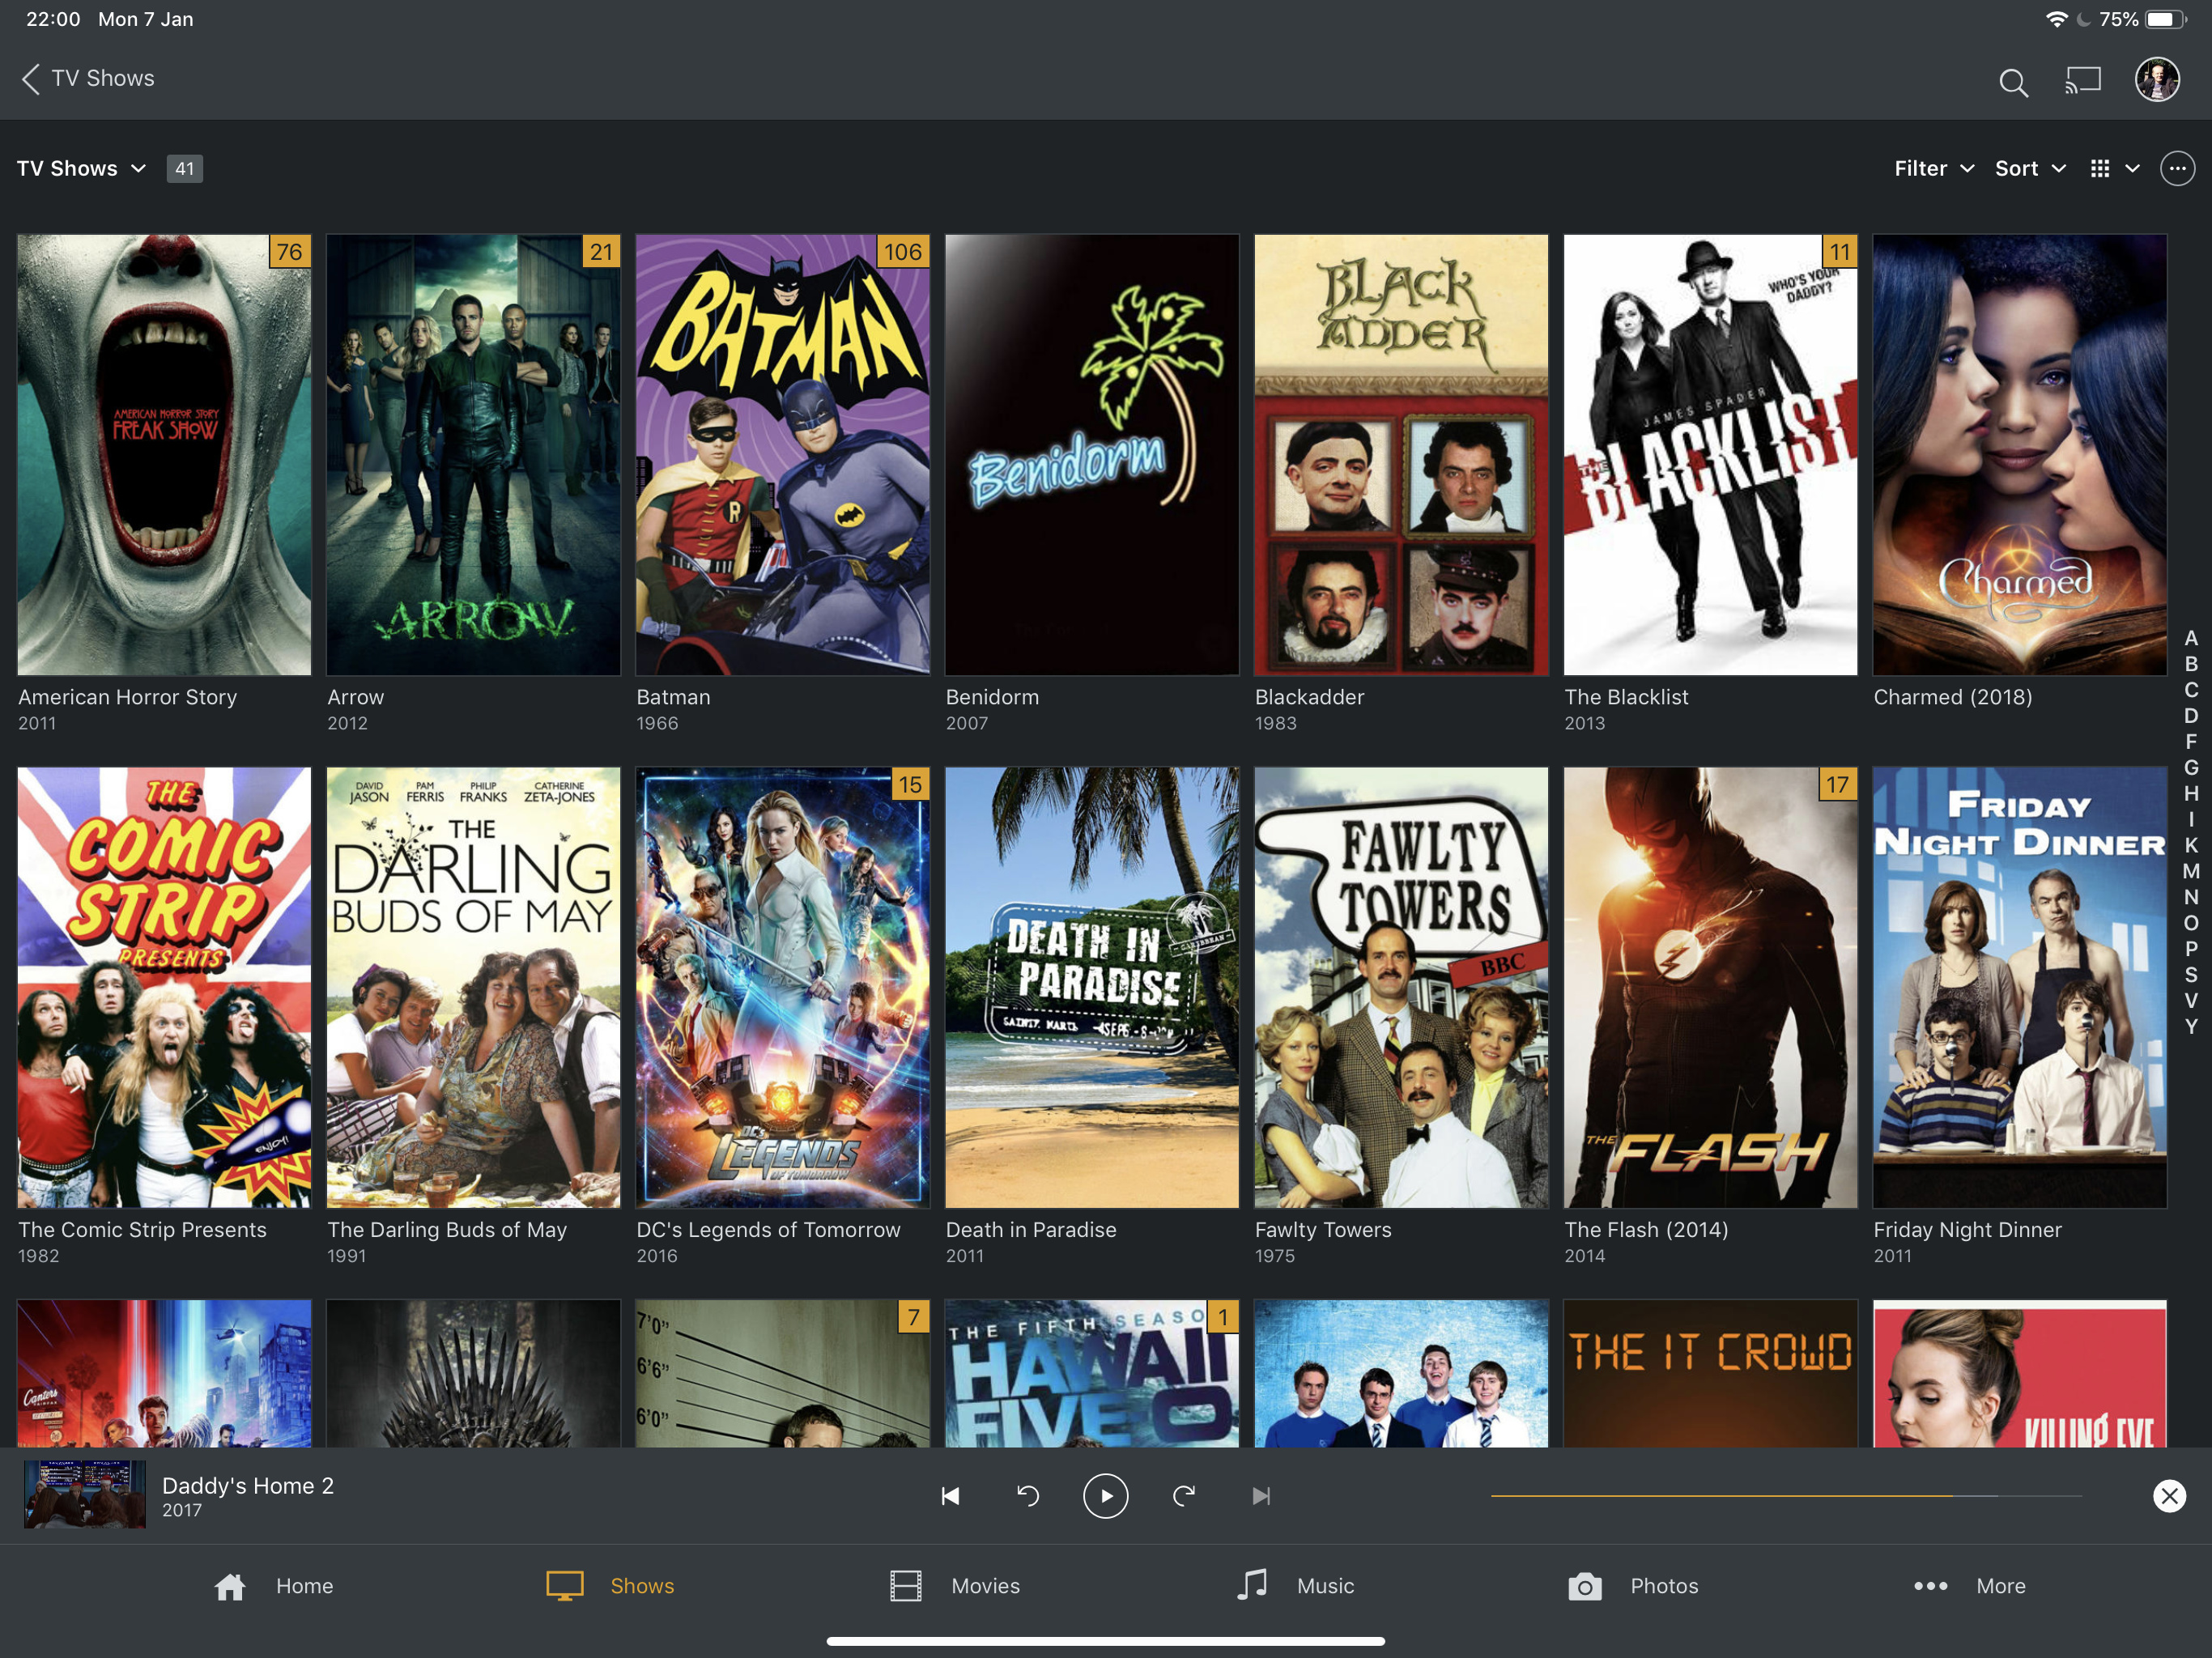2212x1658 pixels.
Task: Go back to TV Shows
Action: point(88,79)
